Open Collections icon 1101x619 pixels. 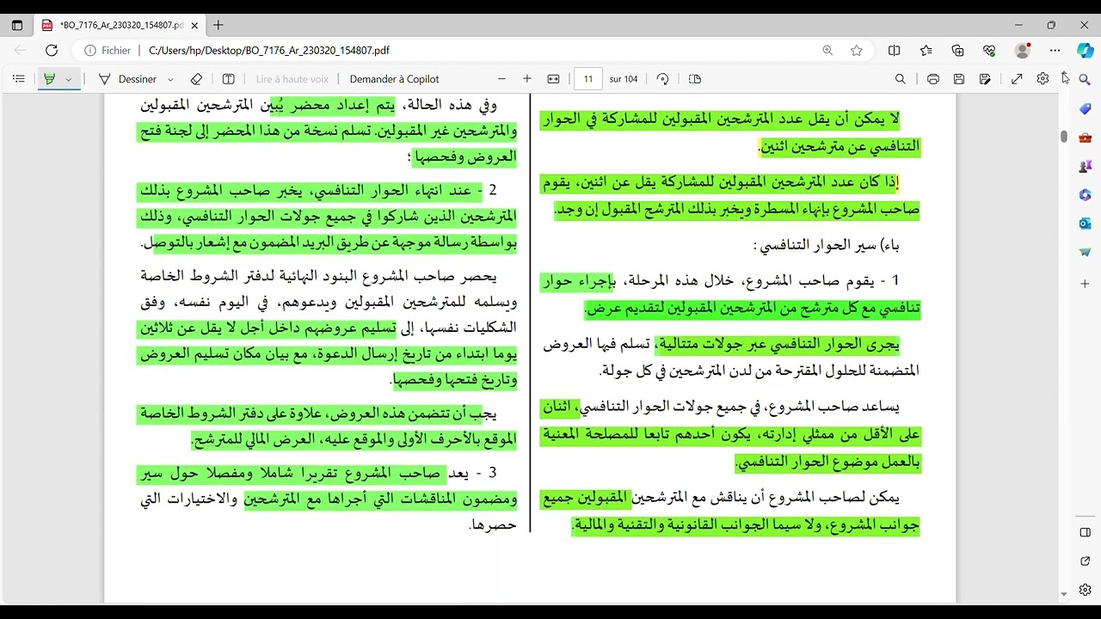957,51
